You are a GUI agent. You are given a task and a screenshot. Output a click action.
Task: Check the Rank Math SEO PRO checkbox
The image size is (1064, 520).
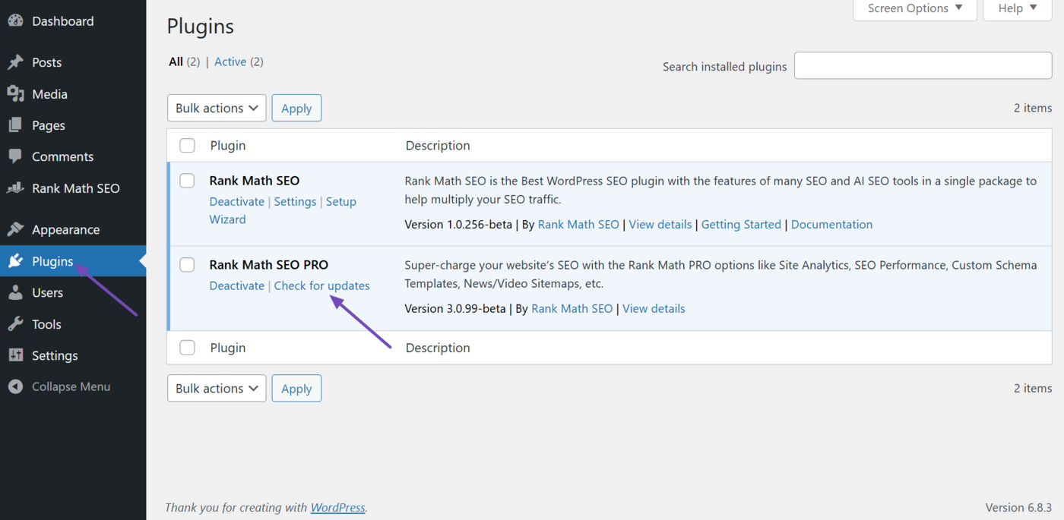point(187,265)
